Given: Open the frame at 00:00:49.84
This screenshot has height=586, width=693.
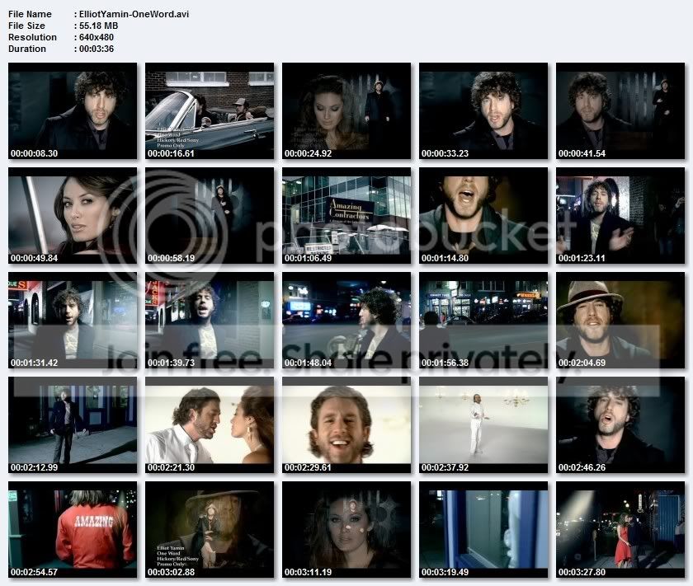Looking at the screenshot, I should 73,215.
